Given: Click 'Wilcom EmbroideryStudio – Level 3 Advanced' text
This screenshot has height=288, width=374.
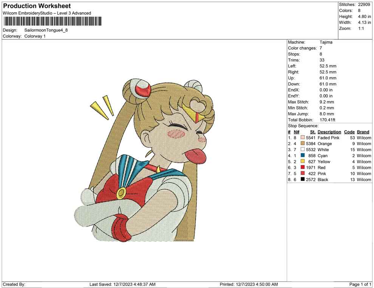Looking at the screenshot, I should (47, 13).
